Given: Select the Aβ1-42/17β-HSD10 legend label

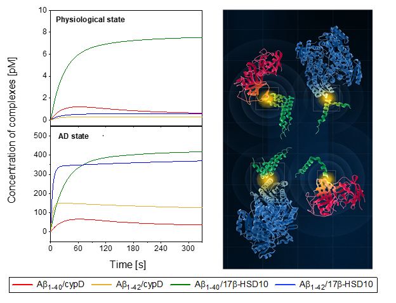Looking at the screenshot, I should coord(336,285).
